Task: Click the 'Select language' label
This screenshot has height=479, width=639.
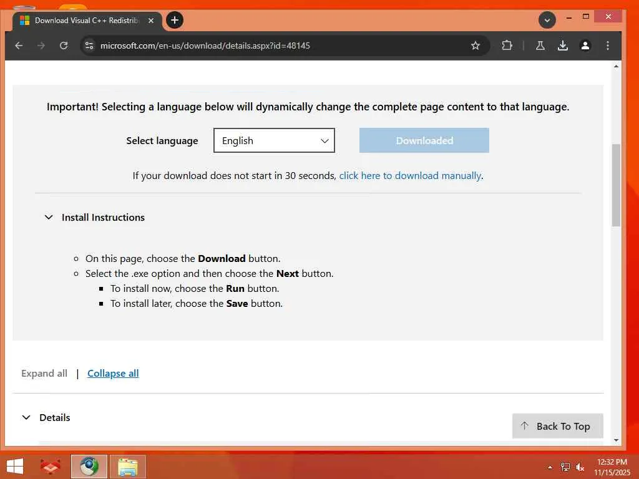Action: 162,140
